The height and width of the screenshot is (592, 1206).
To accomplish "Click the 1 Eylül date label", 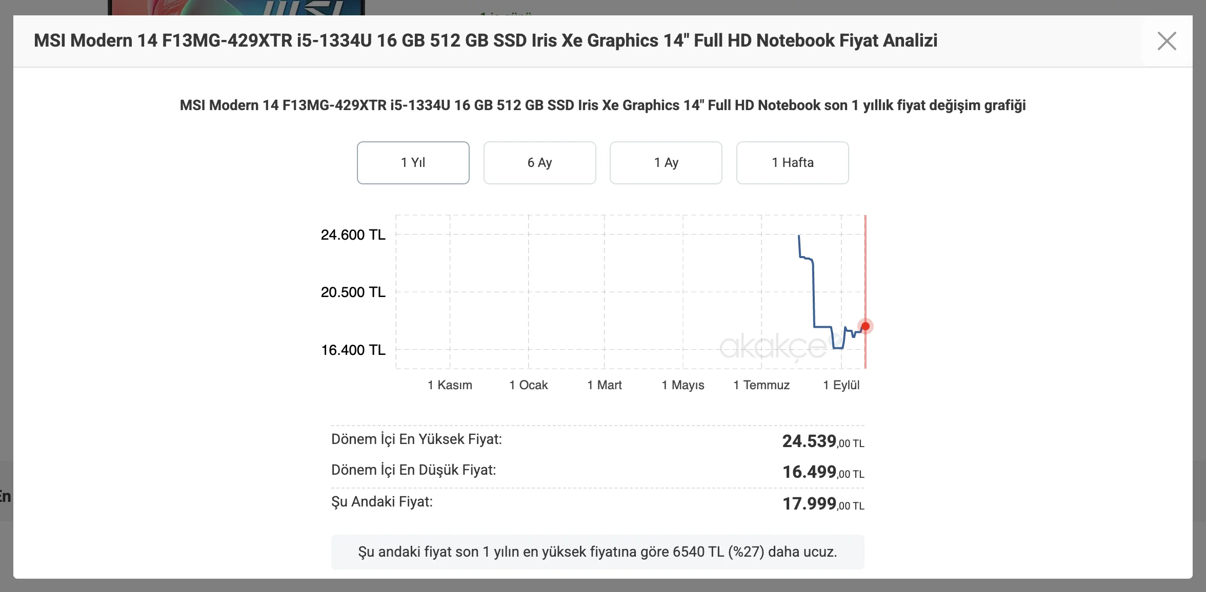I will click(x=841, y=385).
